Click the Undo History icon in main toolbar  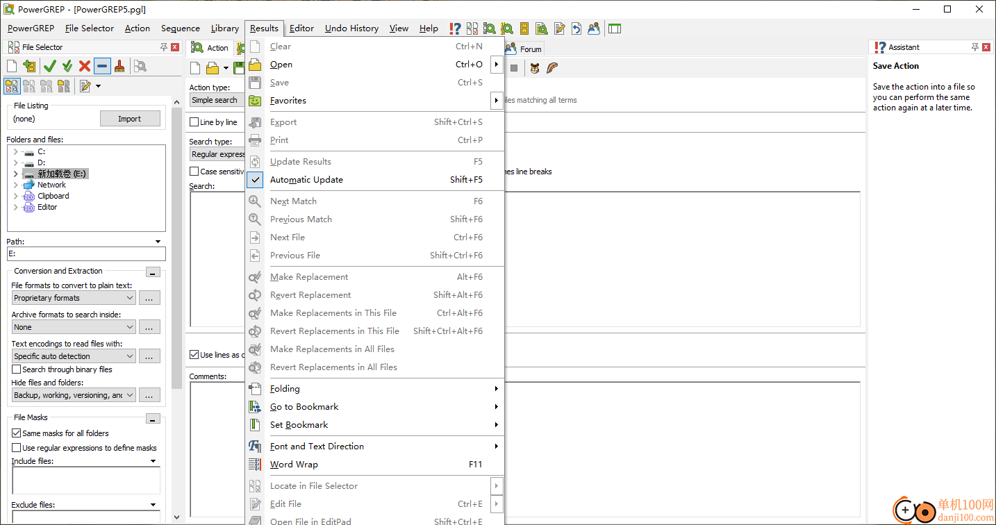coord(576,28)
